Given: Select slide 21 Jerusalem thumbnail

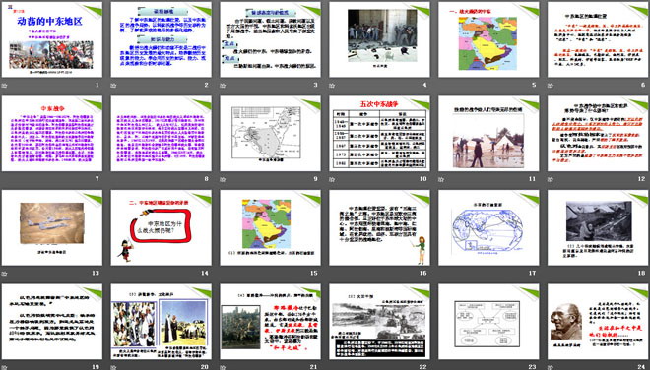Looking at the screenshot, I should pyautogui.click(x=270, y=322).
